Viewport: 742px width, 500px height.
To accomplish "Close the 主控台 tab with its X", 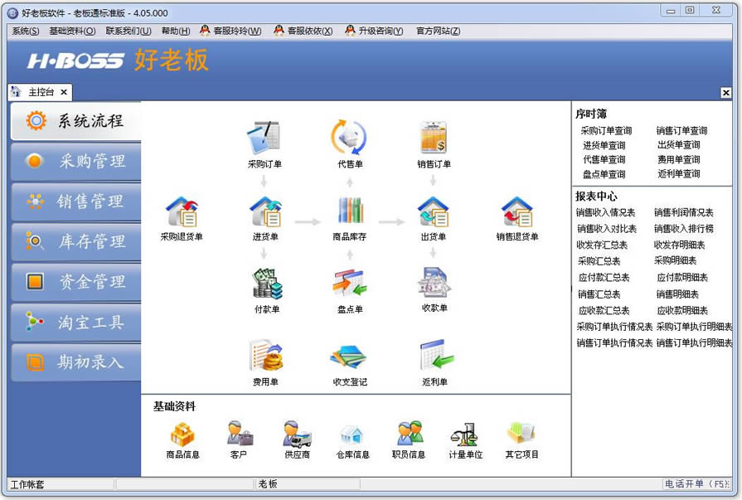I will 64,92.
